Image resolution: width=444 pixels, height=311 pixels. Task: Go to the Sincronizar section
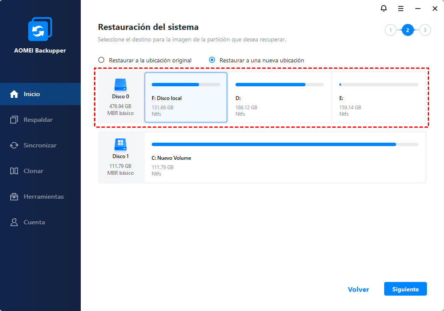click(40, 145)
